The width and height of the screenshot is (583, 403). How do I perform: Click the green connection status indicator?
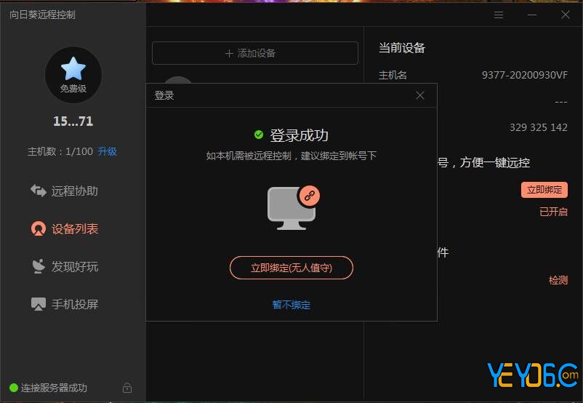click(x=14, y=388)
